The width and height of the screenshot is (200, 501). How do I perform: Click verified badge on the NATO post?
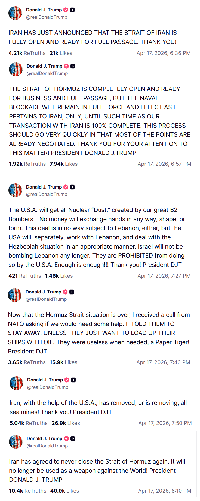(65, 292)
